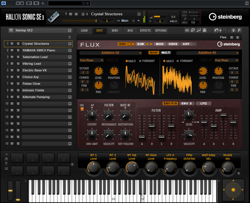Show ENV 3 envelope section
250x203 pixels.
pos(187,103)
